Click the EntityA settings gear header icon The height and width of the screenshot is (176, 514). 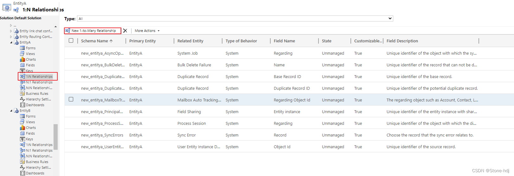pos(7,7)
